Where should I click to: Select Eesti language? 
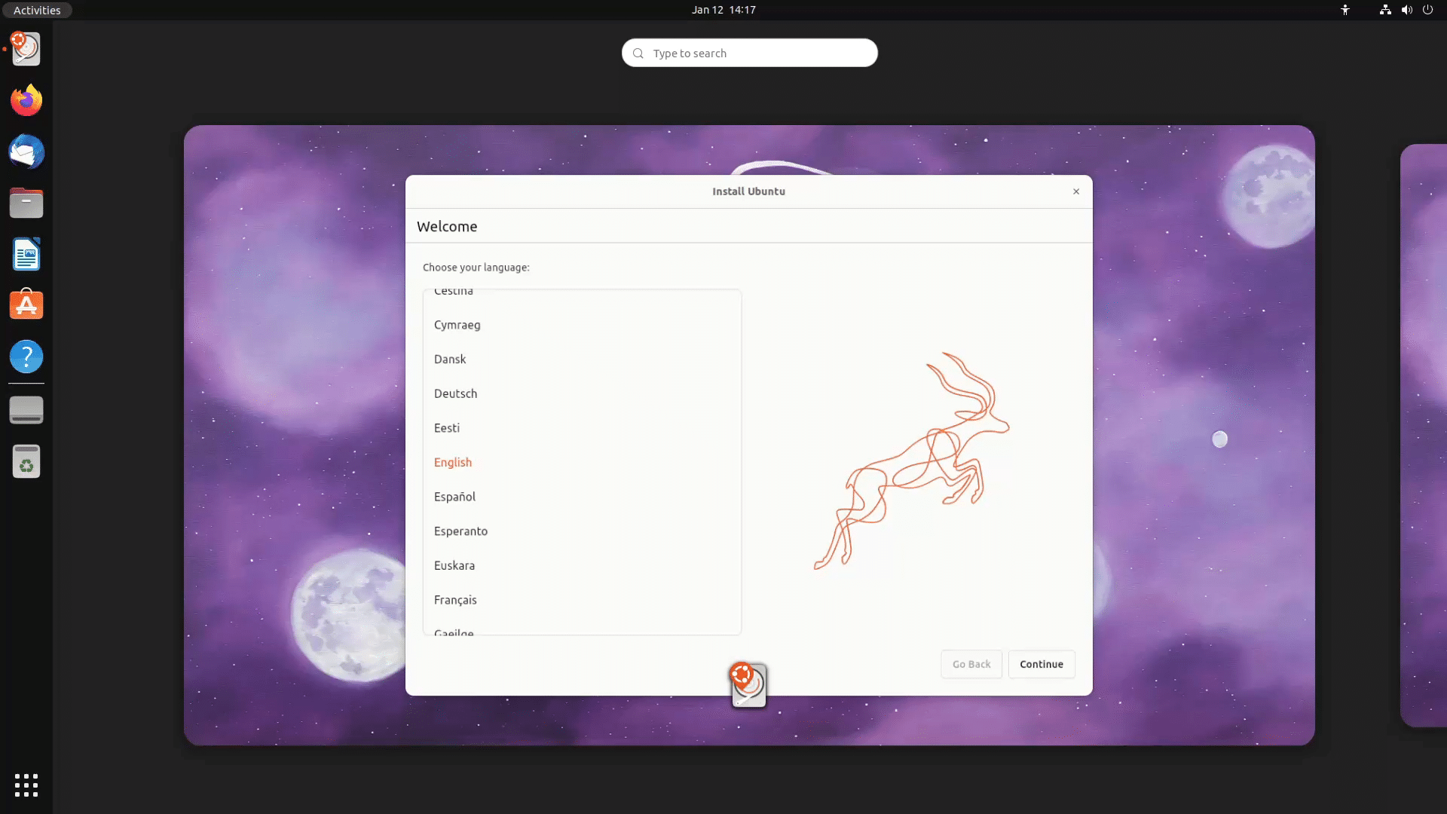pos(582,428)
